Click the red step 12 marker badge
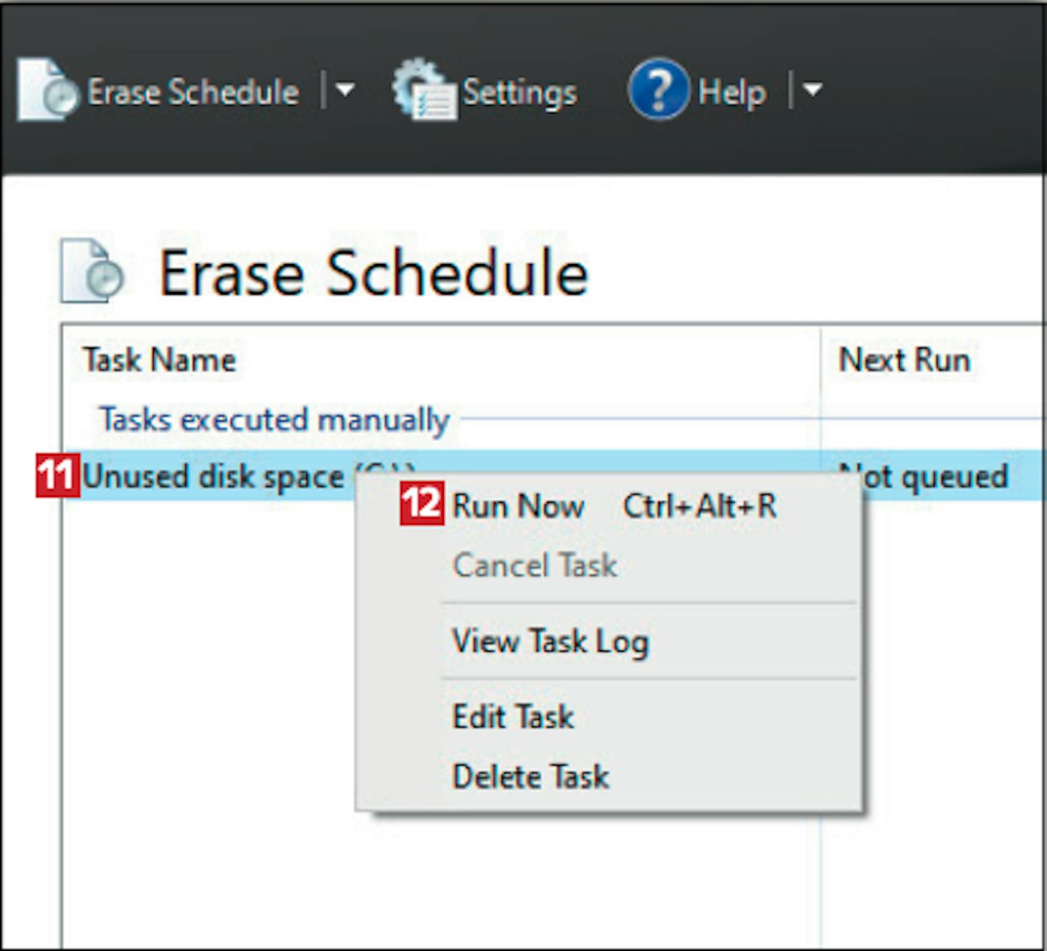Screen dimensions: 1047x951 click(422, 503)
